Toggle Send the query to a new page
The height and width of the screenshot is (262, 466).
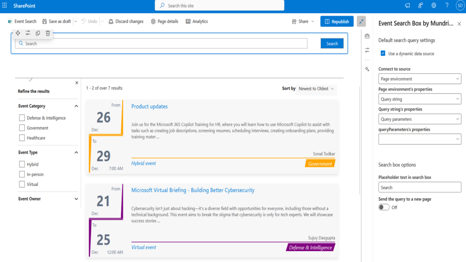pos(384,207)
